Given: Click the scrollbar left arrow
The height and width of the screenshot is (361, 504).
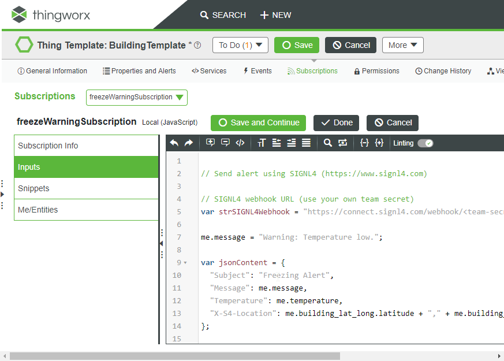Looking at the screenshot, I should (5, 356).
